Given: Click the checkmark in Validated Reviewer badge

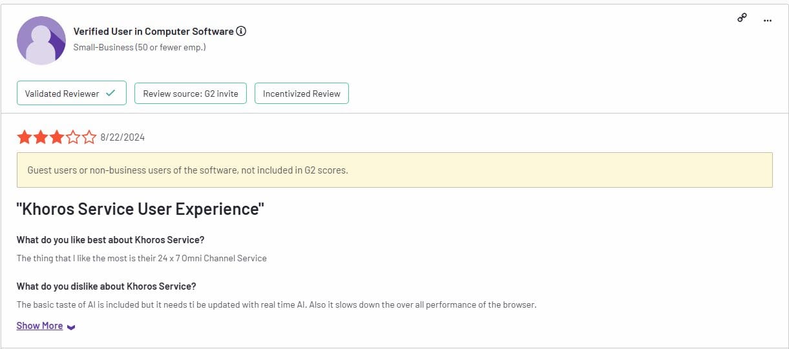Looking at the screenshot, I should [x=110, y=93].
